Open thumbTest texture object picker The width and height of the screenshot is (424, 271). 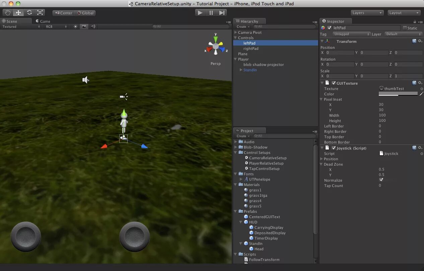tap(422, 89)
